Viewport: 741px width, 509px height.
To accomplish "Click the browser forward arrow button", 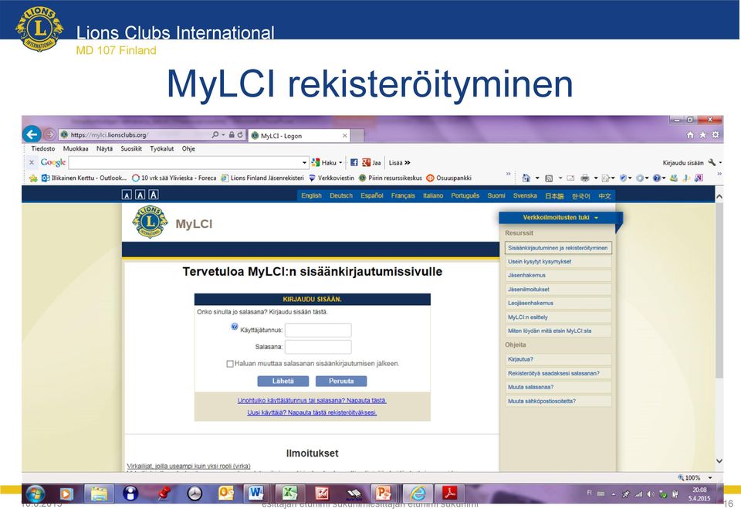I will (x=49, y=135).
